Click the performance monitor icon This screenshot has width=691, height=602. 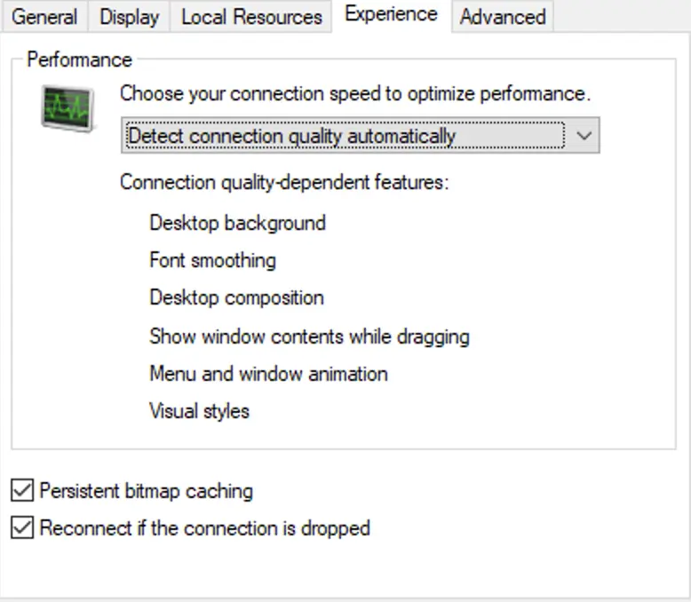click(x=68, y=108)
